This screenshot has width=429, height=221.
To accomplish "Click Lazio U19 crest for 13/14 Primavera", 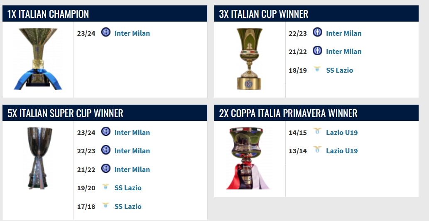I will pyautogui.click(x=317, y=150).
